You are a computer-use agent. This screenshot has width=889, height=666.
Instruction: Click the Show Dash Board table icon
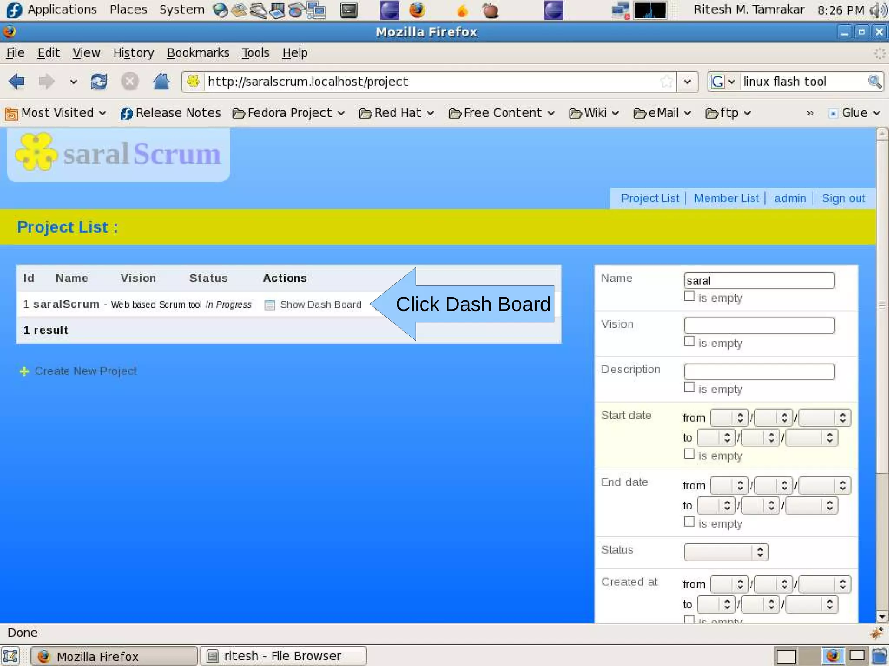[x=270, y=305]
